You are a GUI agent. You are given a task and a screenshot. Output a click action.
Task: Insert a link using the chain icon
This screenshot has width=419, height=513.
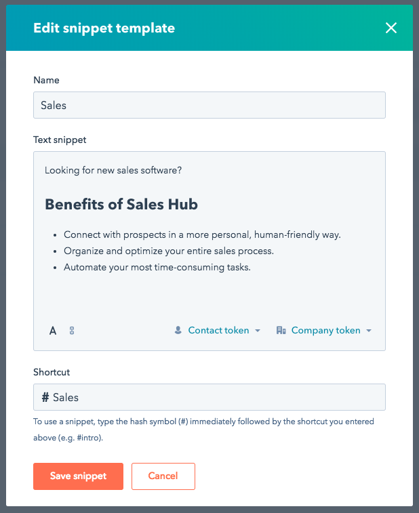(72, 331)
